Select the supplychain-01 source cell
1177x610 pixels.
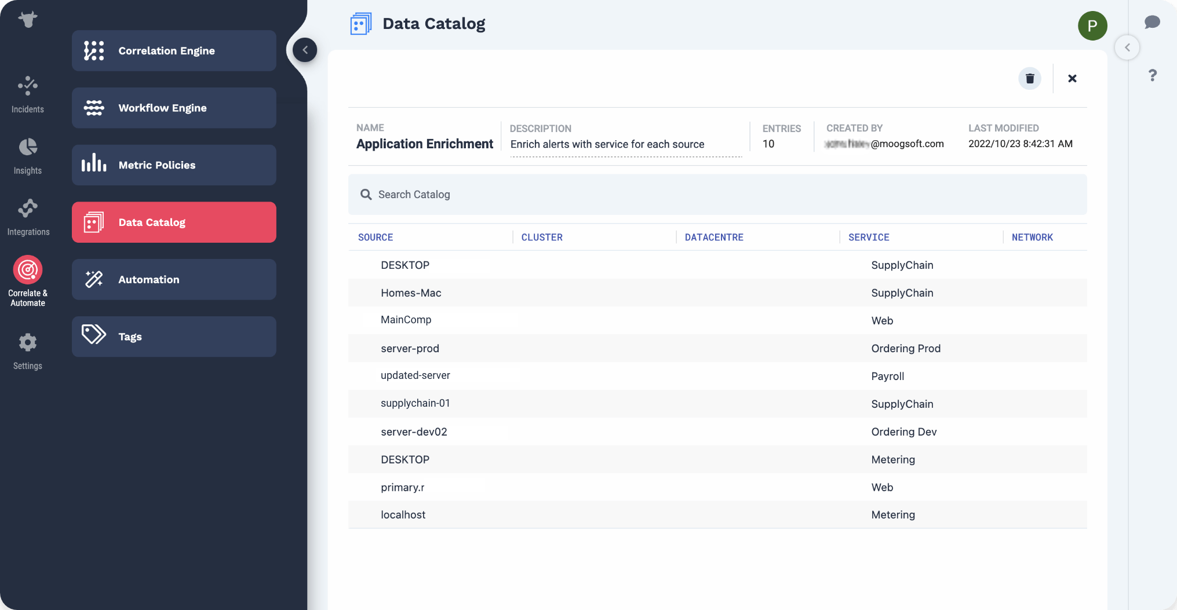pyautogui.click(x=415, y=403)
